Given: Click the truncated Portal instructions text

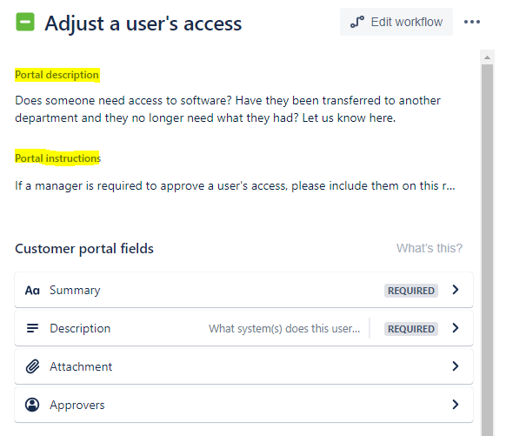Looking at the screenshot, I should pos(235,186).
